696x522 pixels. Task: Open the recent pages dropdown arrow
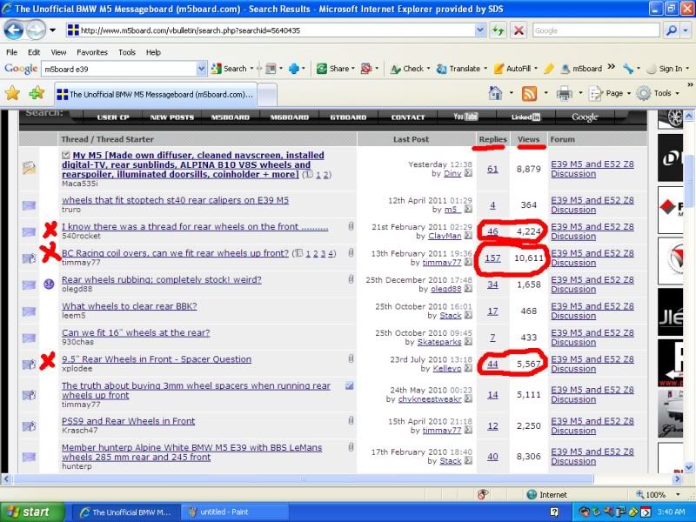(52, 30)
